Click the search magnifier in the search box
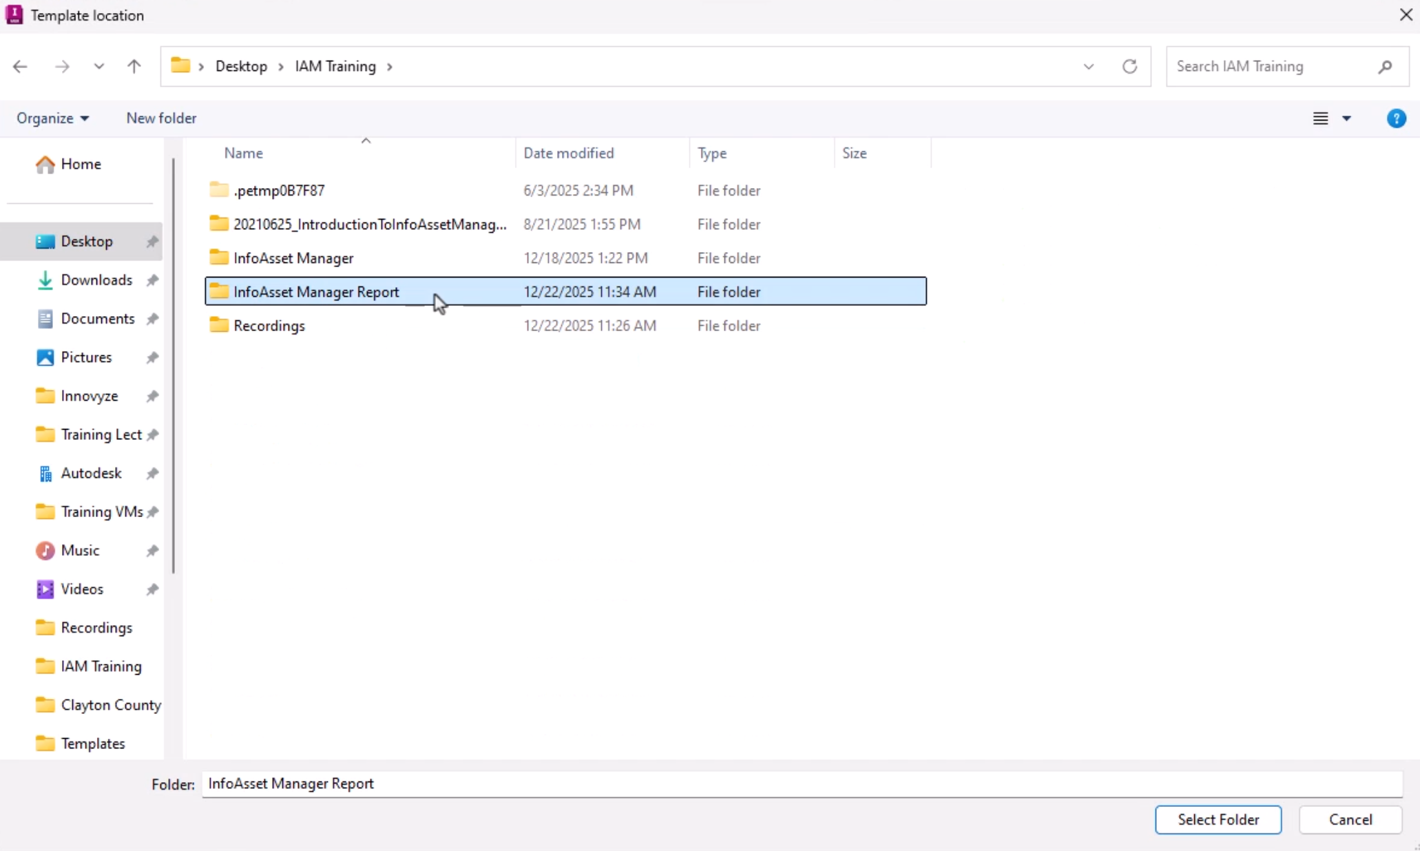The image size is (1420, 851). point(1386,66)
